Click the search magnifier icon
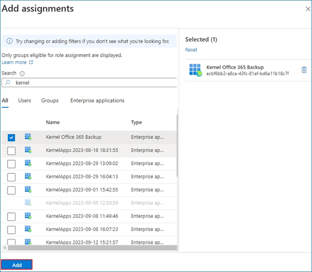 [x=7, y=83]
